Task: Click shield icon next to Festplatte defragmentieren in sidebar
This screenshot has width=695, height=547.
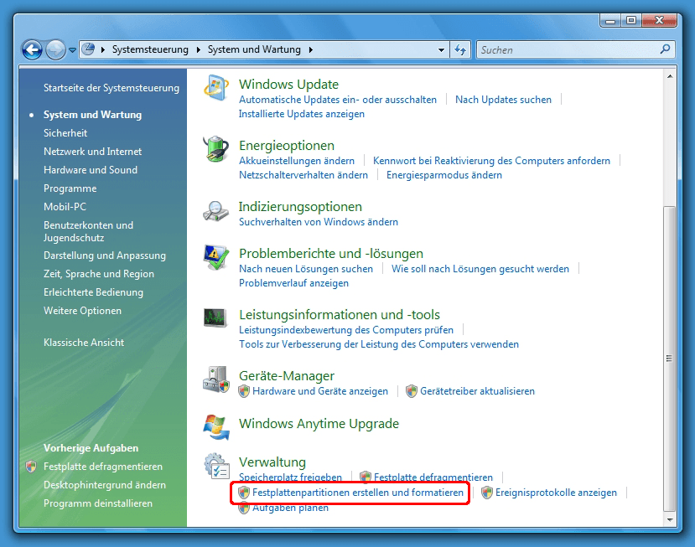Action: click(x=31, y=467)
